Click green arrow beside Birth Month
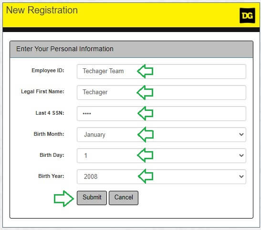This screenshot has height=230, width=261. tap(146, 134)
